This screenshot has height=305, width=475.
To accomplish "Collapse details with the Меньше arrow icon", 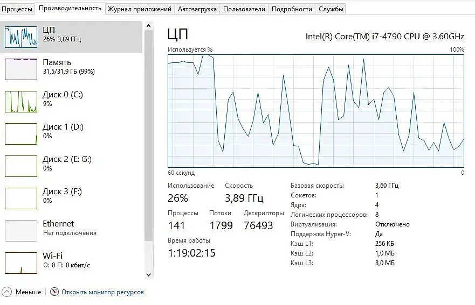I will (7, 292).
